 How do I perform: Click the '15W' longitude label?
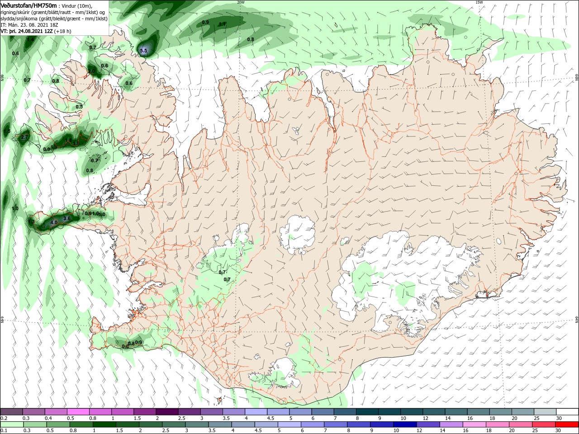(x=479, y=2)
